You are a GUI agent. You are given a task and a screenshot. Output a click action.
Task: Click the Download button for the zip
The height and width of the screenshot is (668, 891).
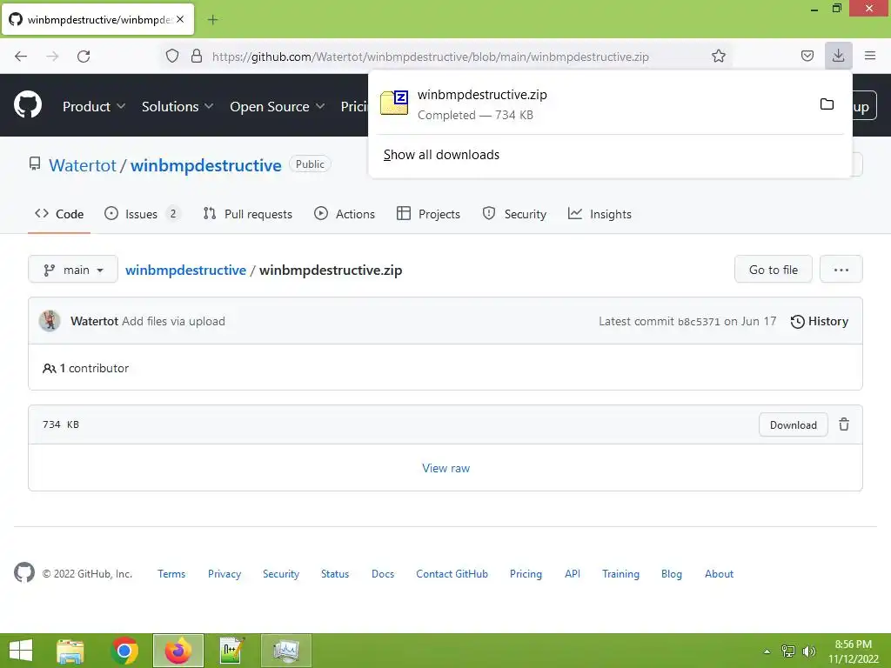794,424
